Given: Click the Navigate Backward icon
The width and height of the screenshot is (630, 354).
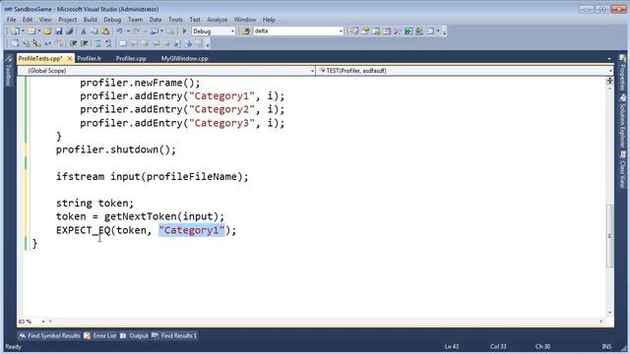Looking at the screenshot, I should 155,30.
